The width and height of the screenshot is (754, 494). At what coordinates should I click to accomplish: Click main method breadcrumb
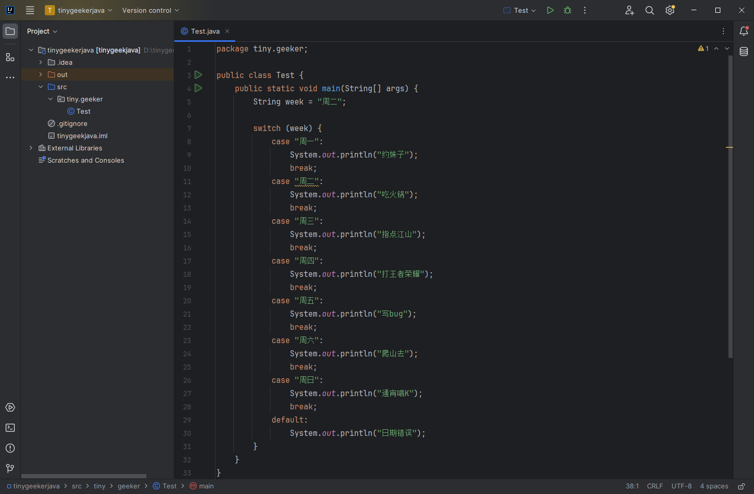coord(202,486)
